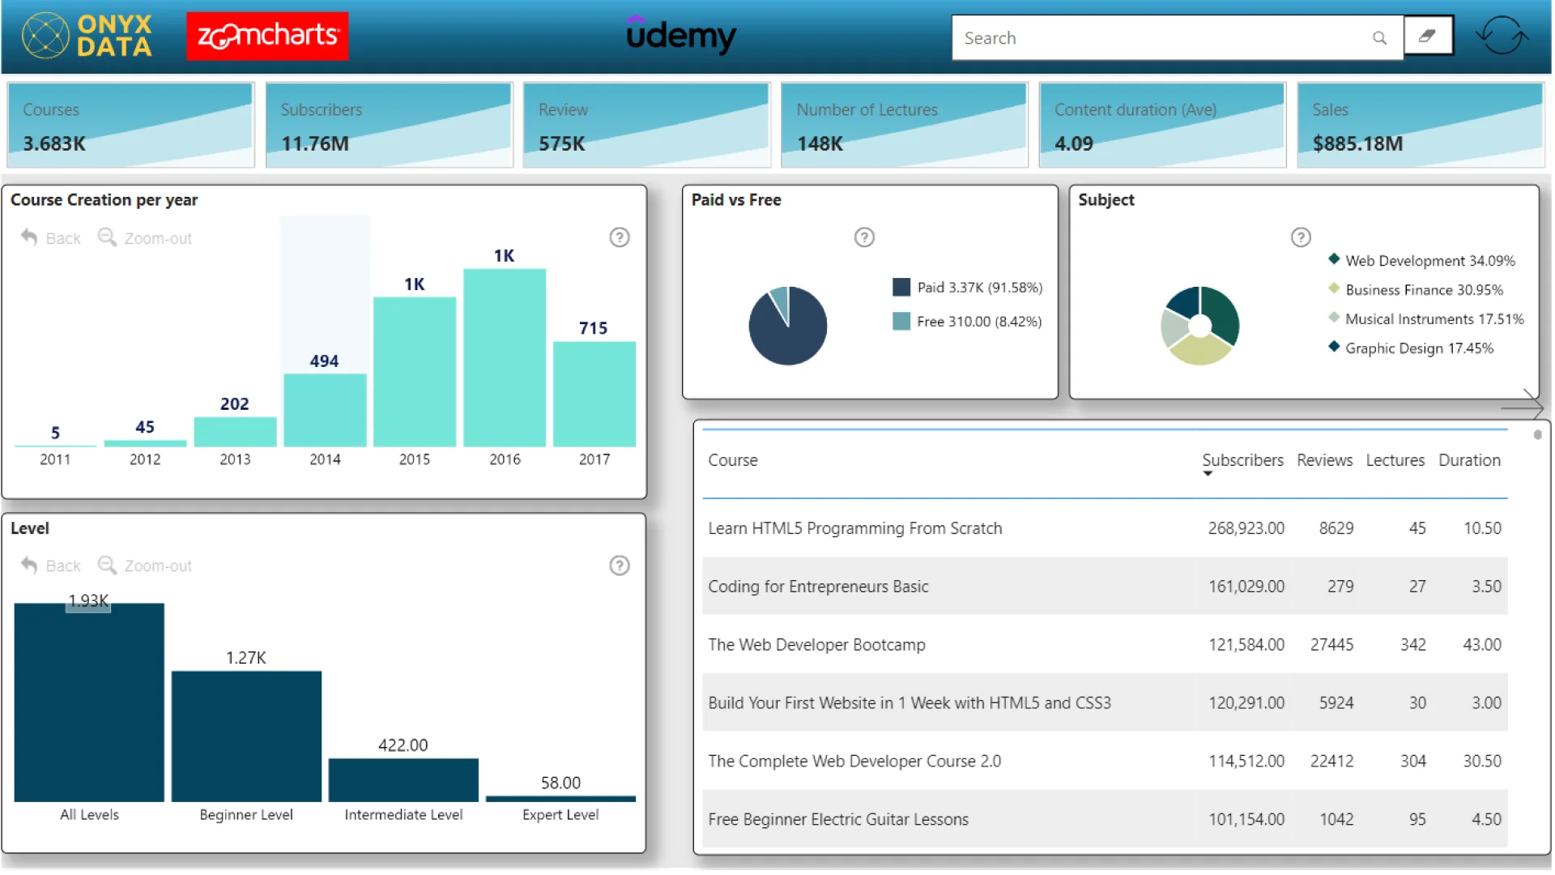Click the All Levels bar
The image size is (1555, 875).
click(89, 702)
